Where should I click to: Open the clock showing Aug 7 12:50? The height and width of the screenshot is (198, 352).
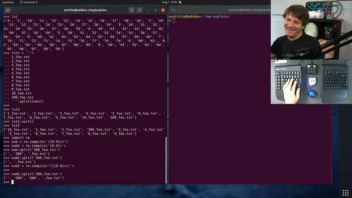tap(169, 2)
